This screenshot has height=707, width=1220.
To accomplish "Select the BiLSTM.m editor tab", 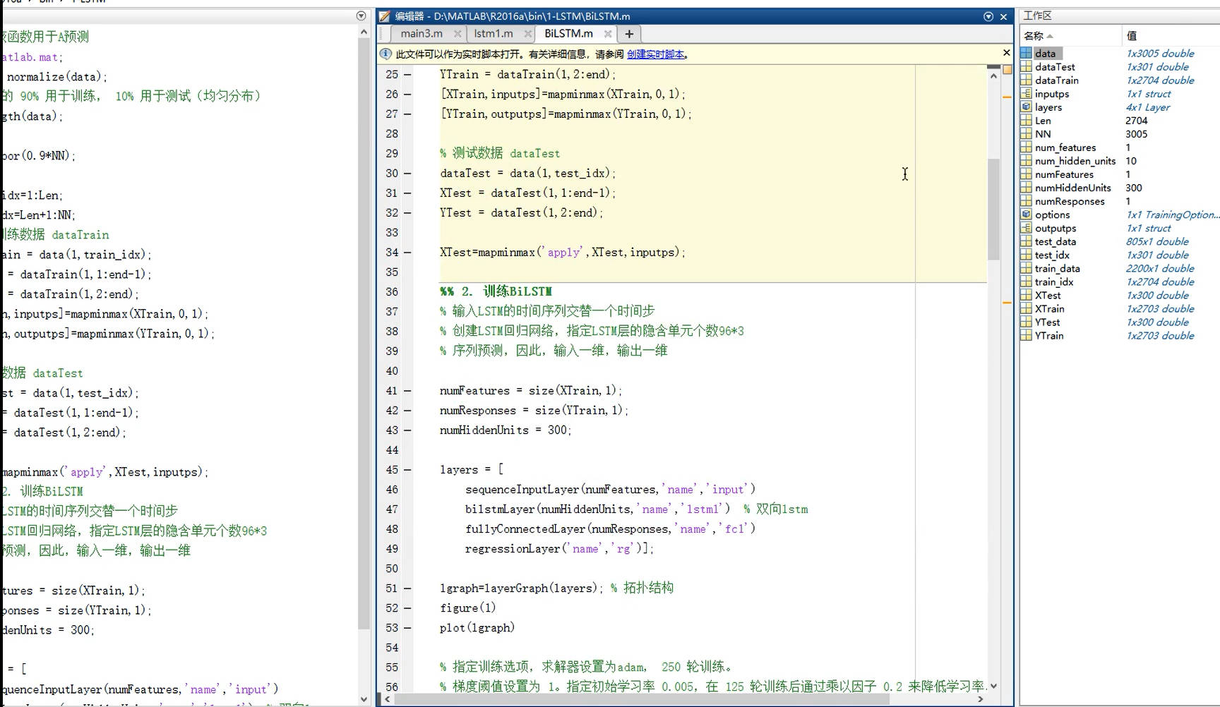I will [x=568, y=33].
